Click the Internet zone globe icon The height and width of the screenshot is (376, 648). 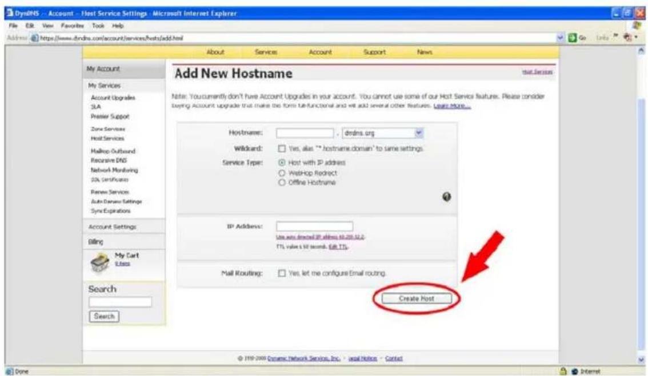(x=574, y=371)
